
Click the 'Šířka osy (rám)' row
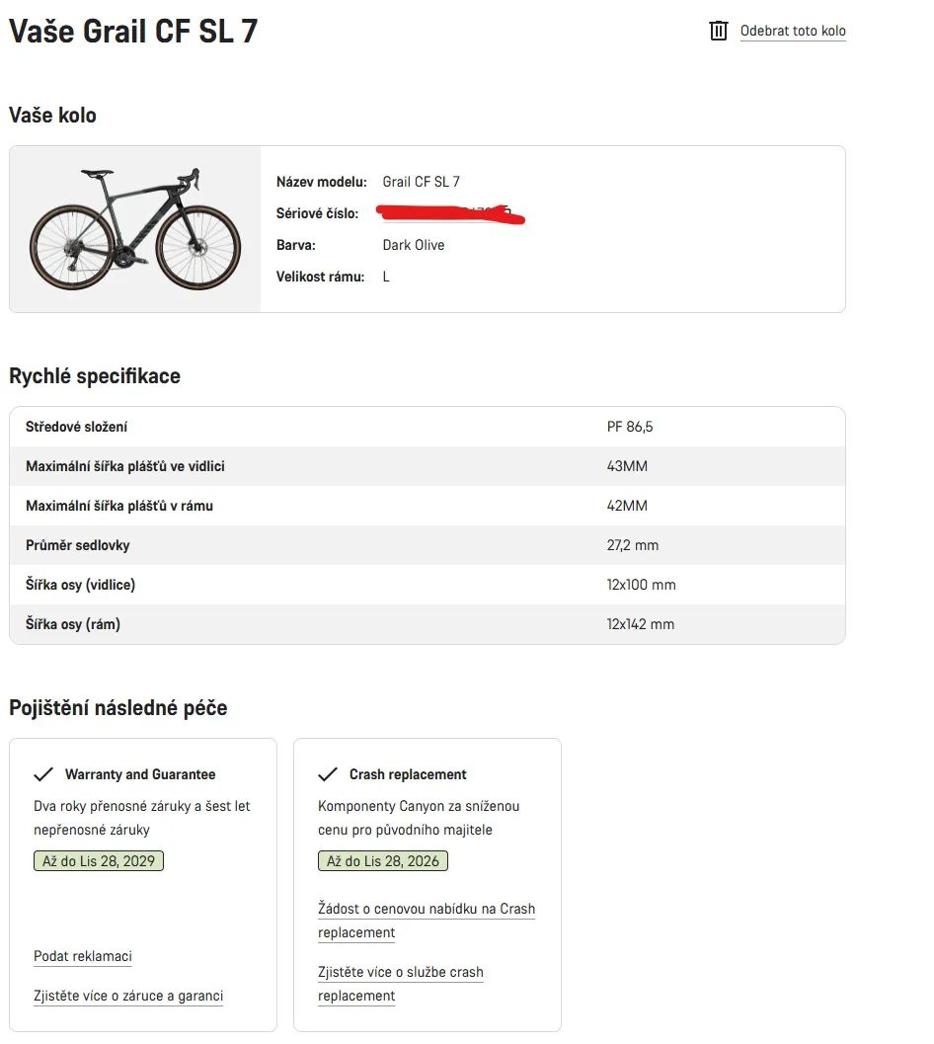click(x=427, y=624)
